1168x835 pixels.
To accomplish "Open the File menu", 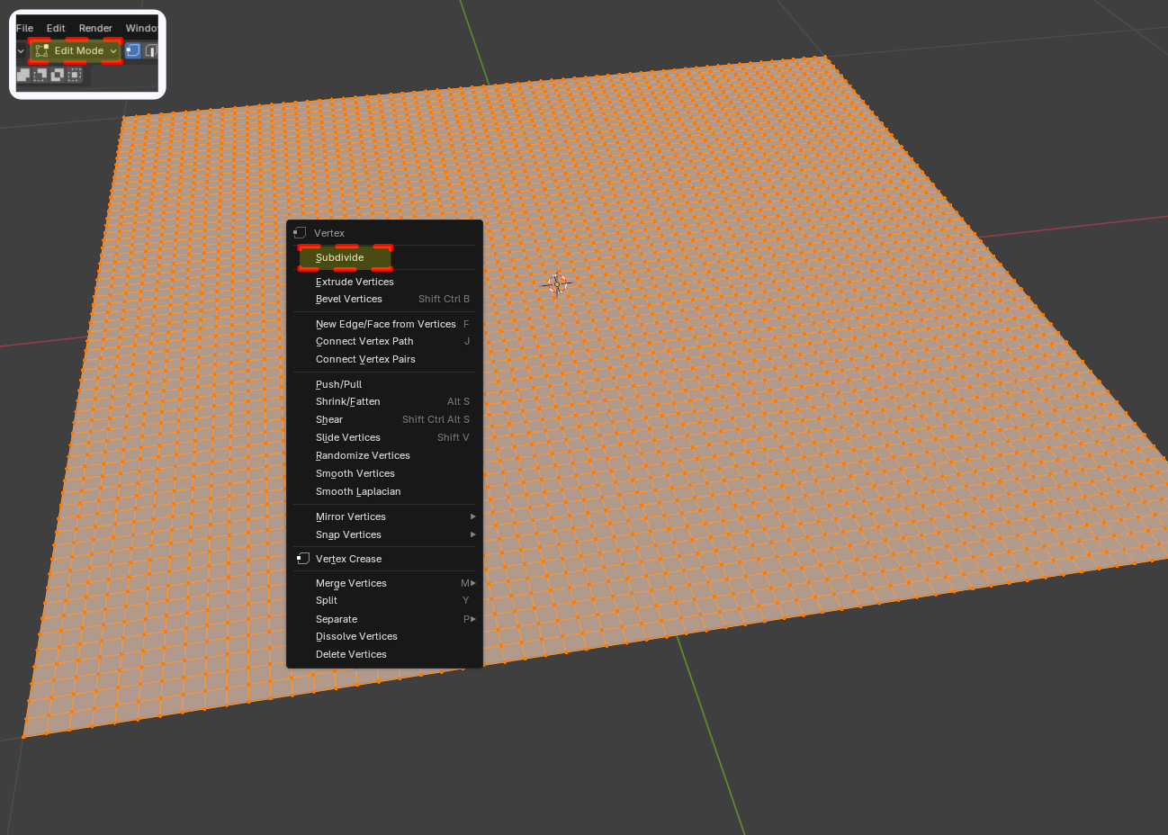I will click(x=25, y=28).
